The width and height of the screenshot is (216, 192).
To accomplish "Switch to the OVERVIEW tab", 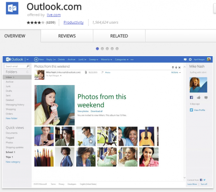I will pyautogui.click(x=15, y=36).
